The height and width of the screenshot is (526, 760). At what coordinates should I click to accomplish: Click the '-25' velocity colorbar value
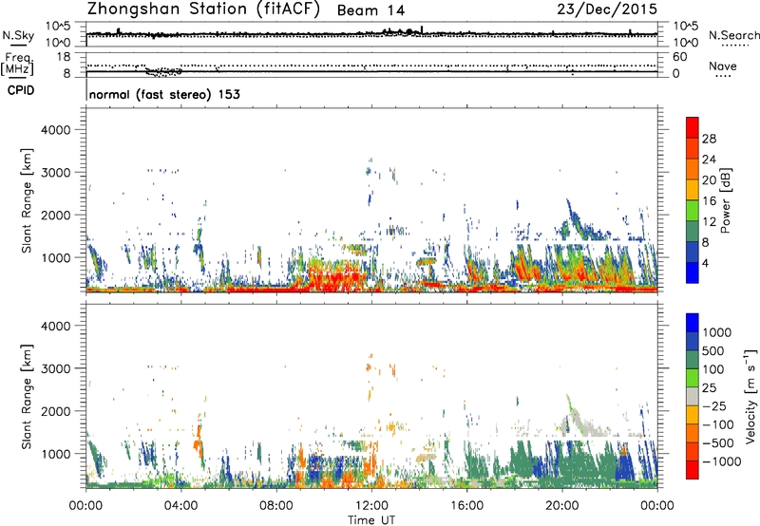714,405
